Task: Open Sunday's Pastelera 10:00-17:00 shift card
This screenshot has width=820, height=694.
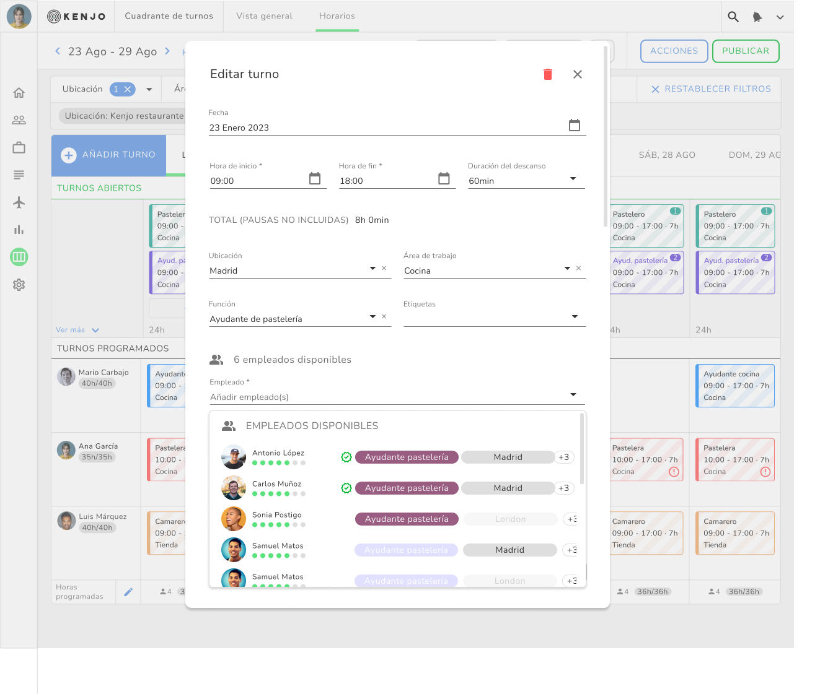Action: pos(735,459)
